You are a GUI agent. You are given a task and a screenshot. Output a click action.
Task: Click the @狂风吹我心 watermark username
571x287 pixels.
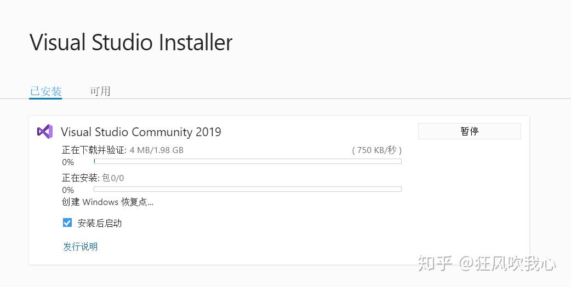pos(507,263)
